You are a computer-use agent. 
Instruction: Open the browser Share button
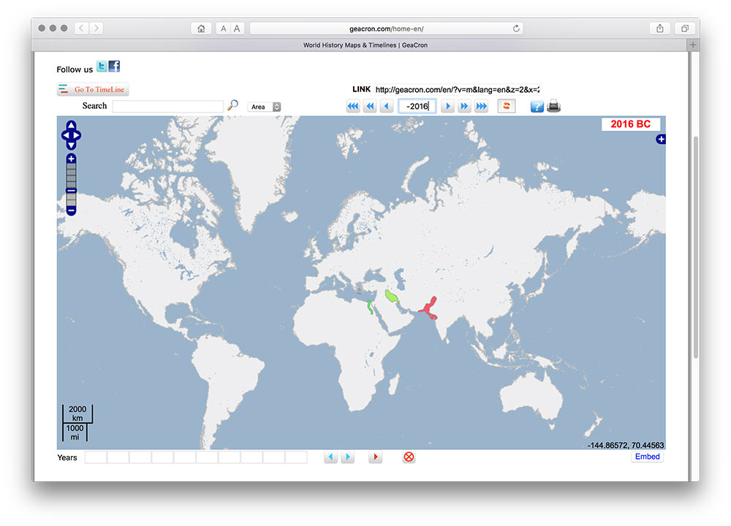coord(660,28)
